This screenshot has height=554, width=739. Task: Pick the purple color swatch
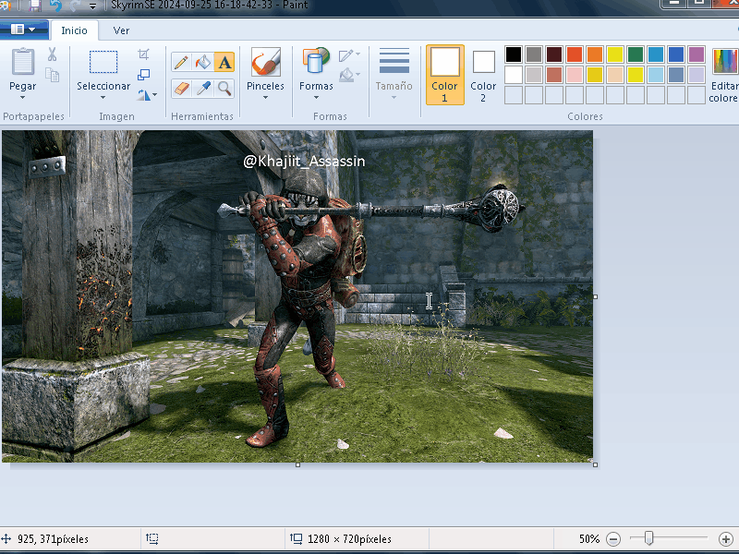tap(697, 54)
